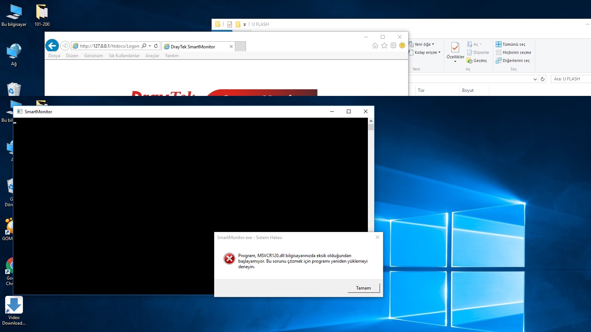This screenshot has height=332, width=591.
Task: Open the IE home page icon
Action: [x=375, y=45]
